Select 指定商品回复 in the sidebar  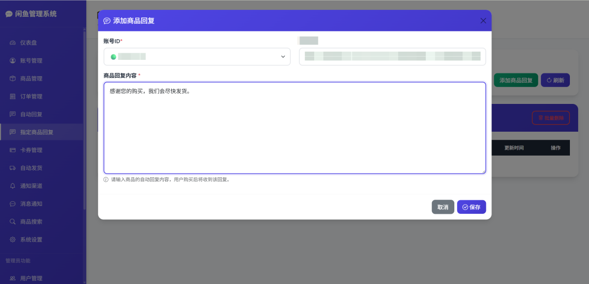coord(41,132)
